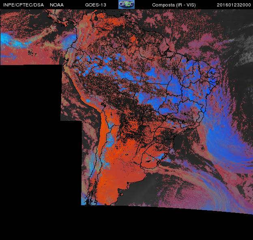
Task: Click the GOES-13 satellite label
Action: click(x=96, y=5)
